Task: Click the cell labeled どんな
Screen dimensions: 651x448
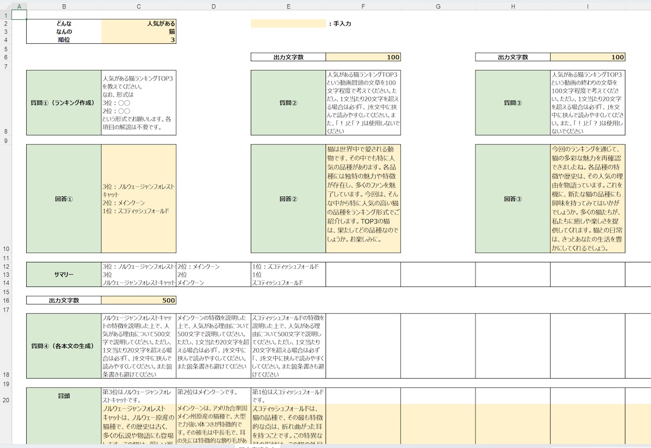Action: [x=64, y=23]
